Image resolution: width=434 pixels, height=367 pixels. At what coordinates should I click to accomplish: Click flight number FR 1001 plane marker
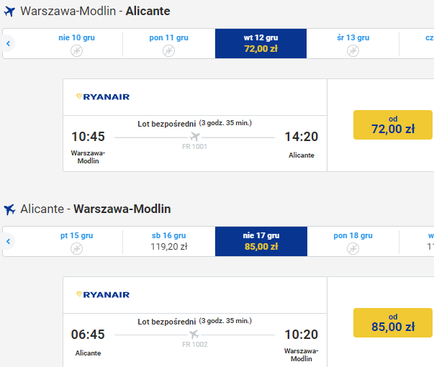[x=194, y=137]
